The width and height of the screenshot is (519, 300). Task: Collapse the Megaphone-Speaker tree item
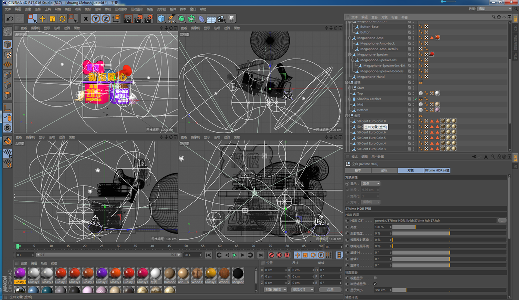click(x=349, y=54)
